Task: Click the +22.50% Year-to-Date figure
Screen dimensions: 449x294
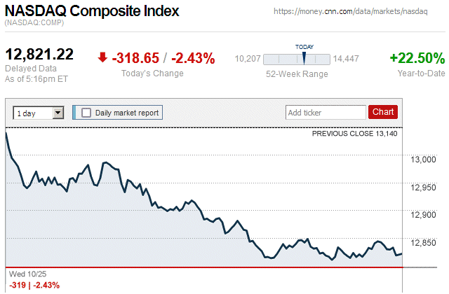Action: (x=417, y=58)
